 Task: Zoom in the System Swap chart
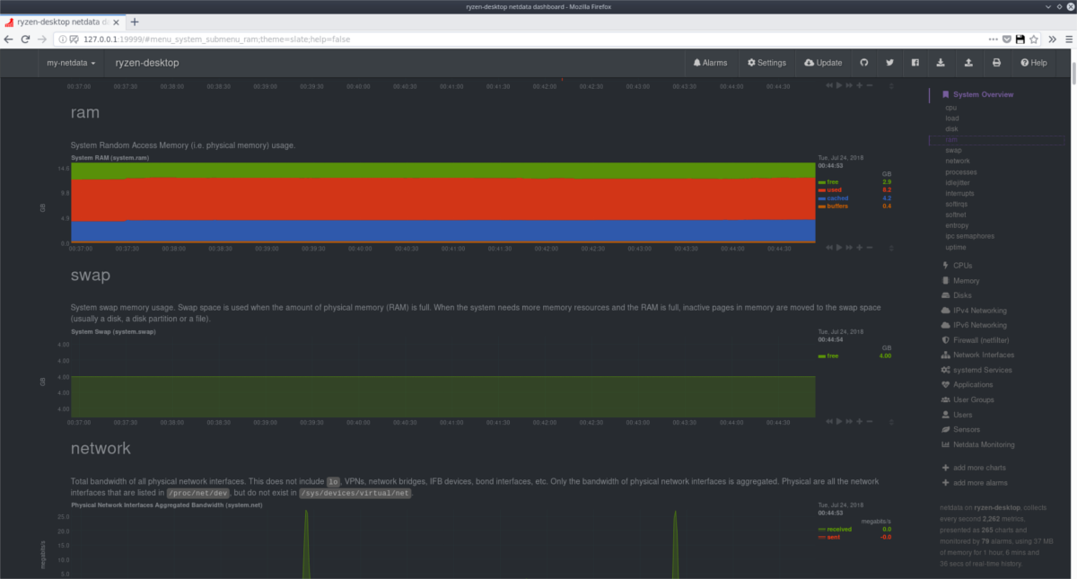pyautogui.click(x=860, y=421)
